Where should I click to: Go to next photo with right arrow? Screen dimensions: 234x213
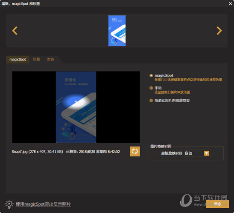point(219,31)
